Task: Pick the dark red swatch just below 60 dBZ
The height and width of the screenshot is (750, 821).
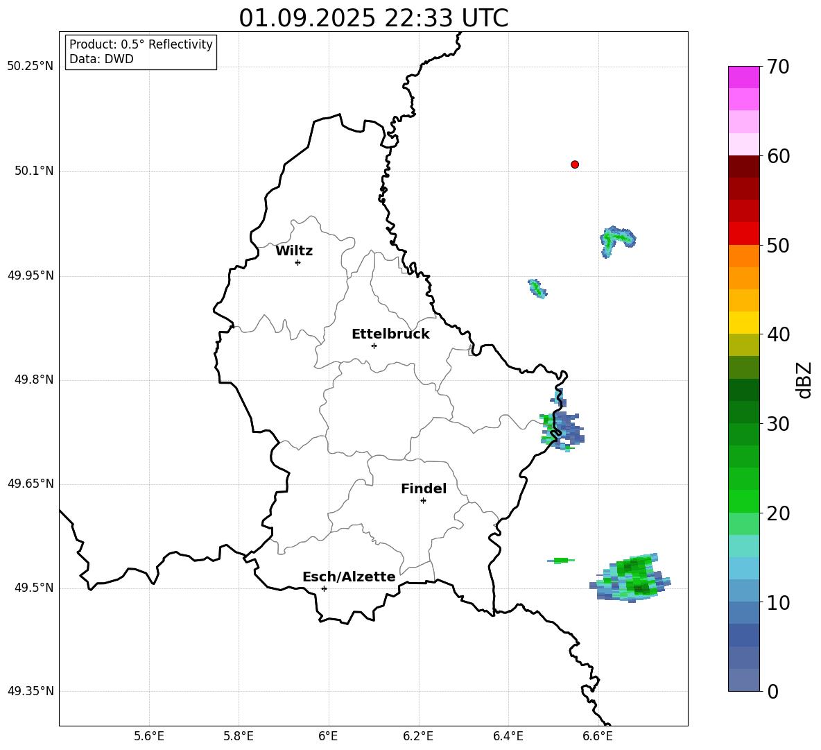Action: click(743, 167)
